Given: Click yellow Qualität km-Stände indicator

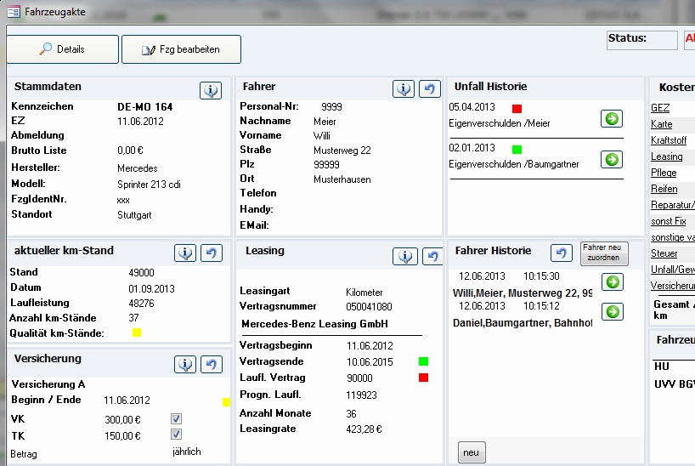Looking at the screenshot, I should [x=137, y=332].
